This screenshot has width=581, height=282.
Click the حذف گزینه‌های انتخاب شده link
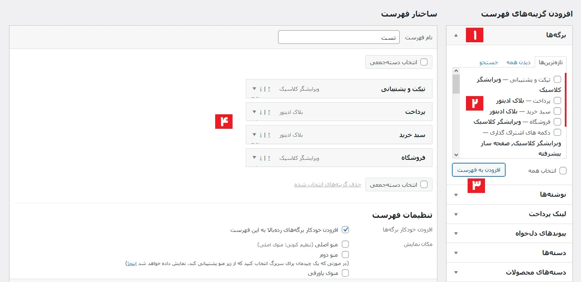328,185
